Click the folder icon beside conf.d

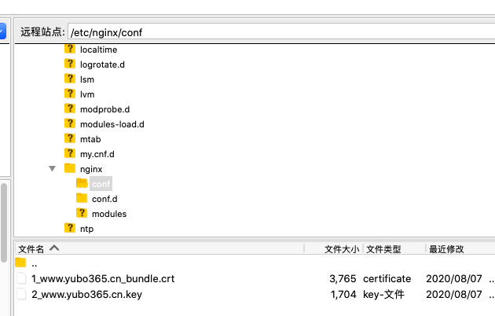[82, 198]
